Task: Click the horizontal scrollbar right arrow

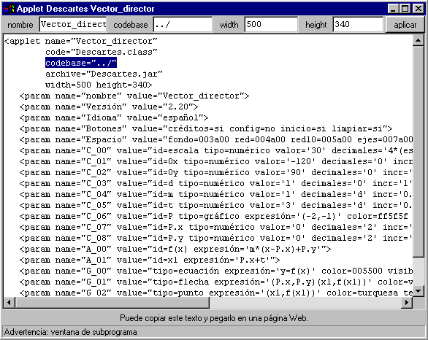Action: [x=407, y=302]
